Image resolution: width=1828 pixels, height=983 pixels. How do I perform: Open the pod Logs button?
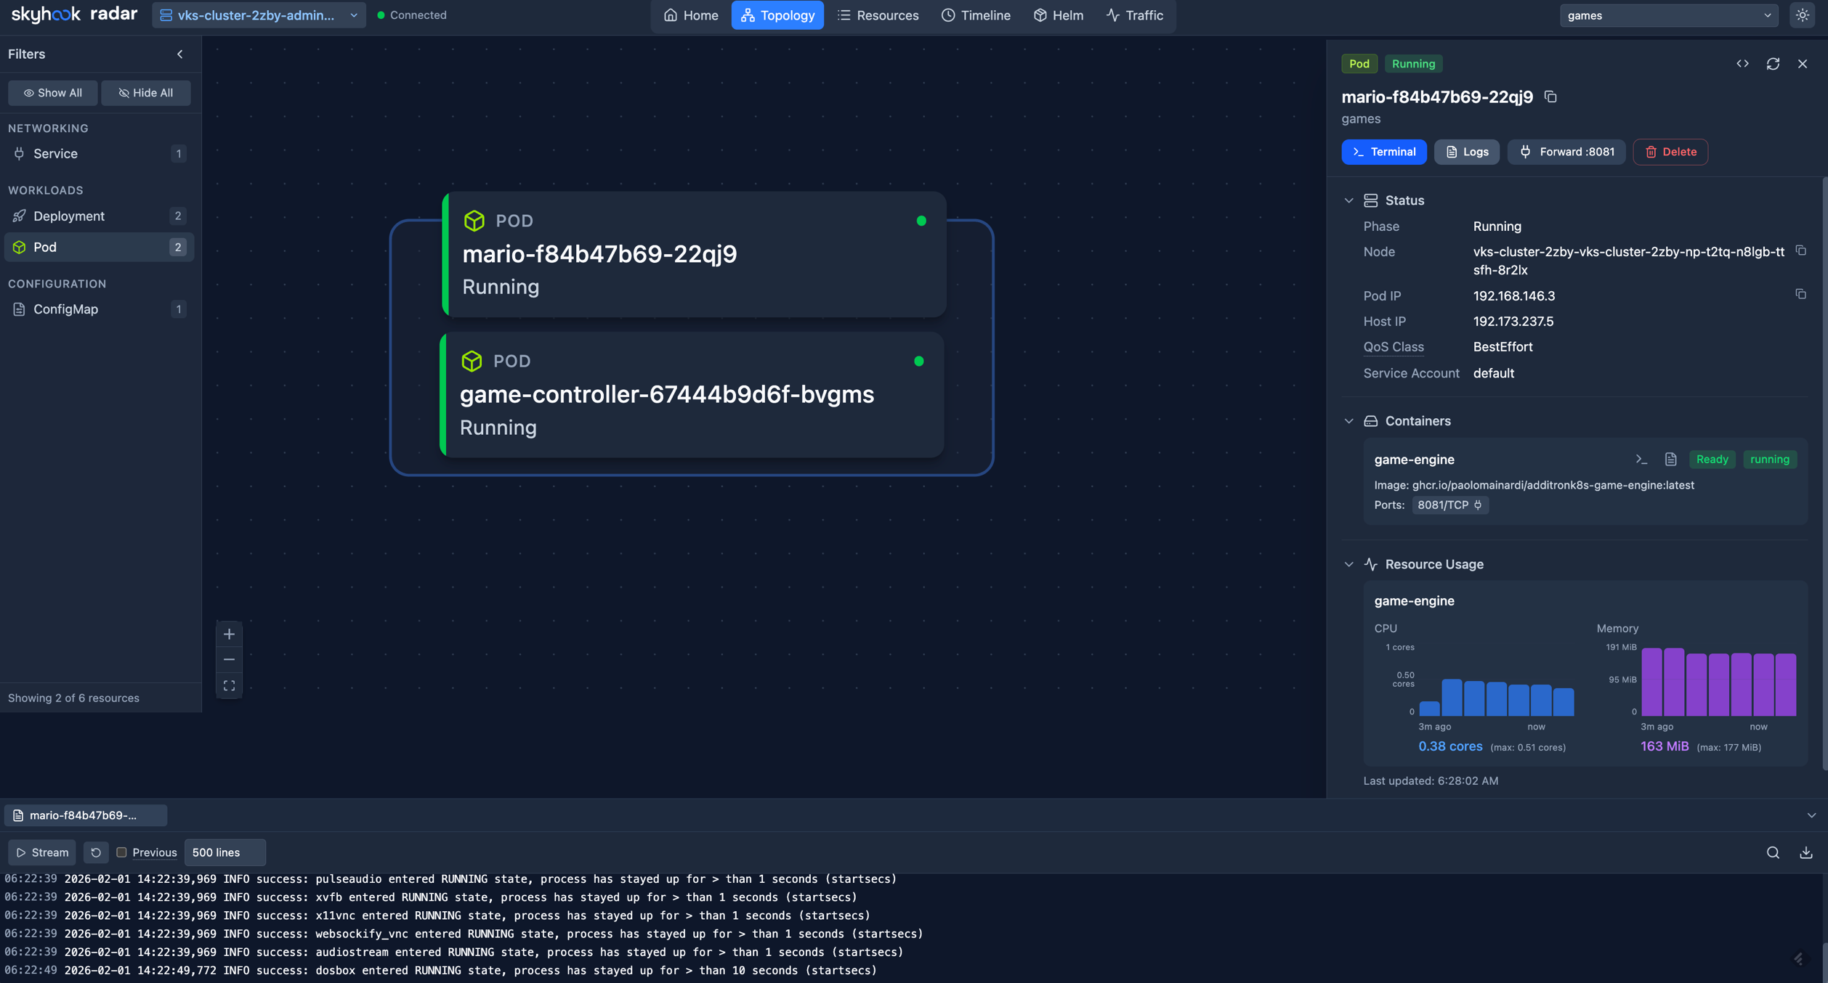(x=1467, y=152)
